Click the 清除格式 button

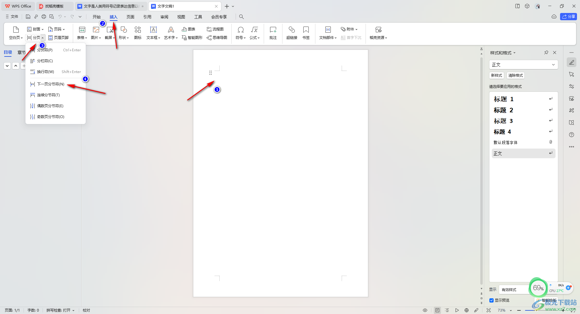516,75
